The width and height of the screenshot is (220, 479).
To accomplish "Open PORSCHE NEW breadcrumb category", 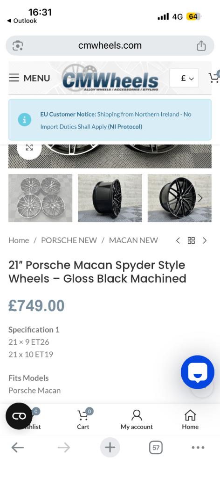I will coord(69,240).
